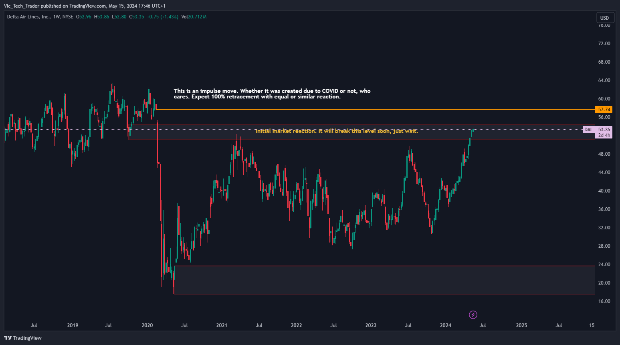Click the 53.35 current price label

604,130
